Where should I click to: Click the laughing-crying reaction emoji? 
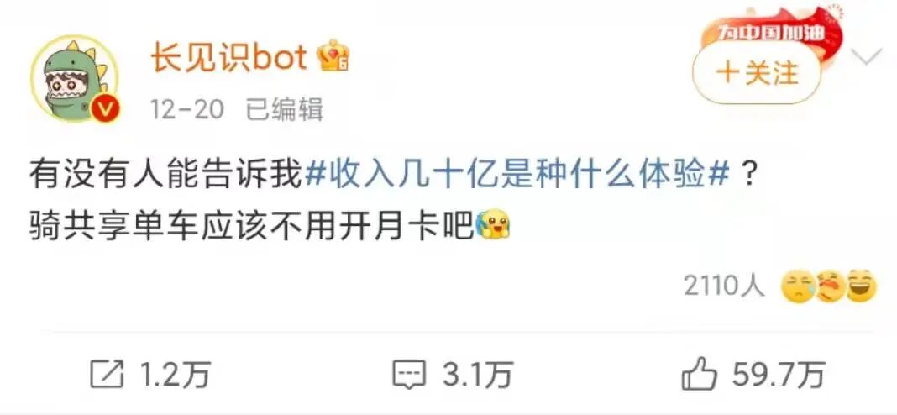pyautogui.click(x=829, y=286)
